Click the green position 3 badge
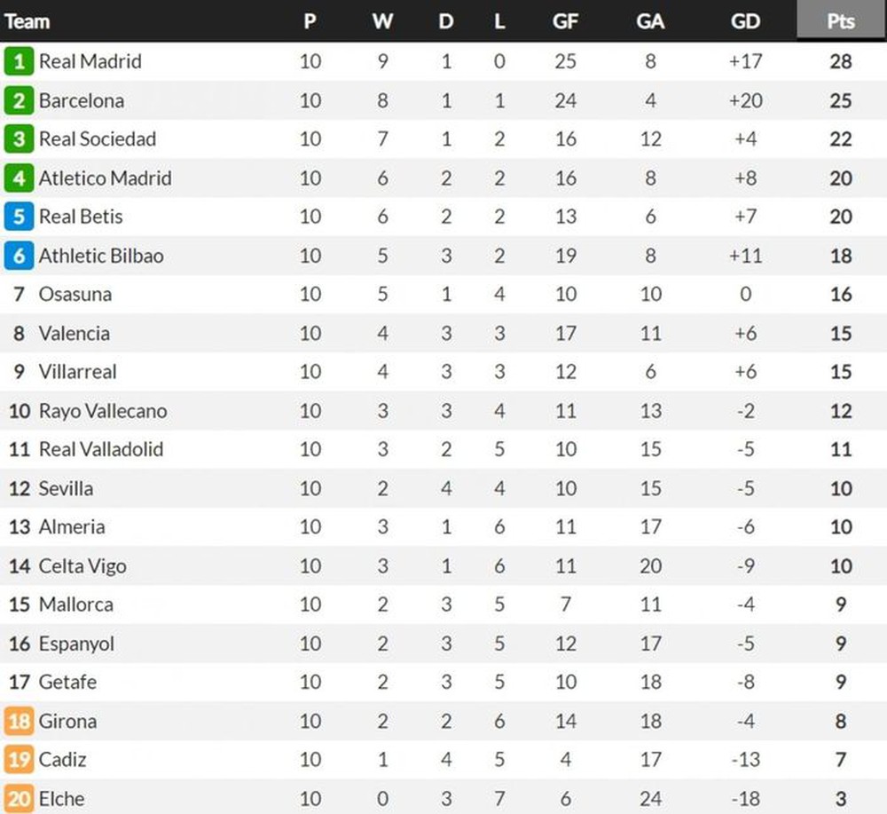The width and height of the screenshot is (887, 814). tap(19, 139)
